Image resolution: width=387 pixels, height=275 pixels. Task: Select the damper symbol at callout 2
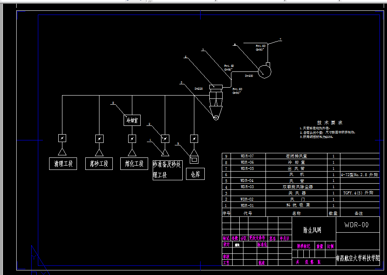165,139
